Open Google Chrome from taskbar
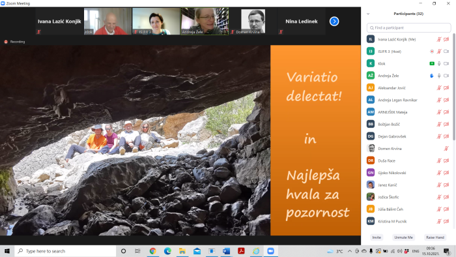This screenshot has width=456, height=257. 152,251
